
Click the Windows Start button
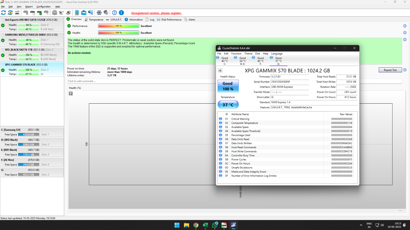pos(177,225)
